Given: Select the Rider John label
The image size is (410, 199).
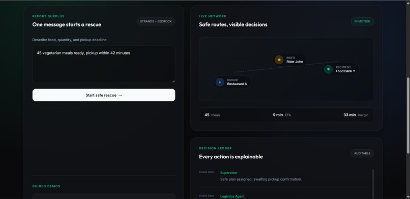Looking at the screenshot, I should tap(295, 62).
